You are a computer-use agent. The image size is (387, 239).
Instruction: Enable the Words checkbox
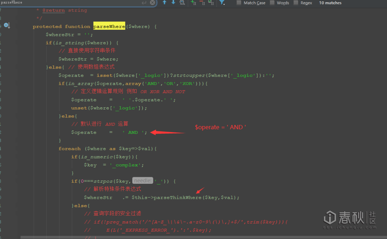(272, 3)
